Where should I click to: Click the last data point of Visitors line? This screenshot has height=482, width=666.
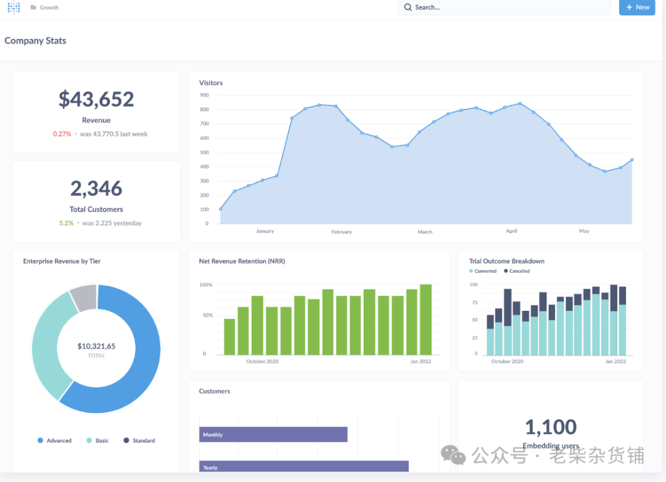(x=632, y=160)
